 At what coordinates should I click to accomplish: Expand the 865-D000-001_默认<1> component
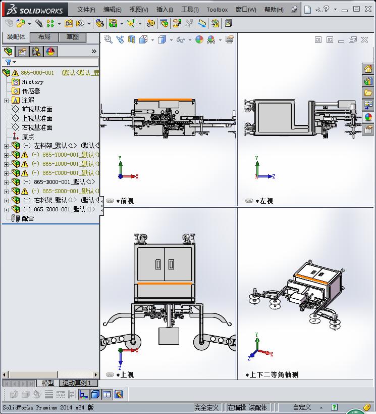6,182
